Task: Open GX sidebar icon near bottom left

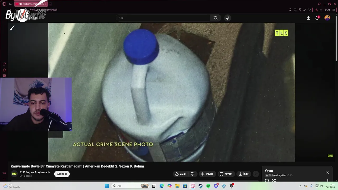Action: pyautogui.click(x=4, y=173)
